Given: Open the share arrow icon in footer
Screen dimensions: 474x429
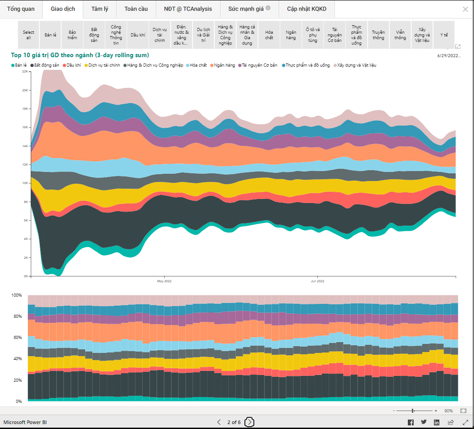Looking at the screenshot, I should [x=451, y=422].
